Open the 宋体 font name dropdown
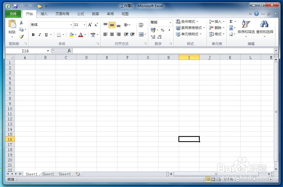This screenshot has width=283, height=187. click(71, 25)
